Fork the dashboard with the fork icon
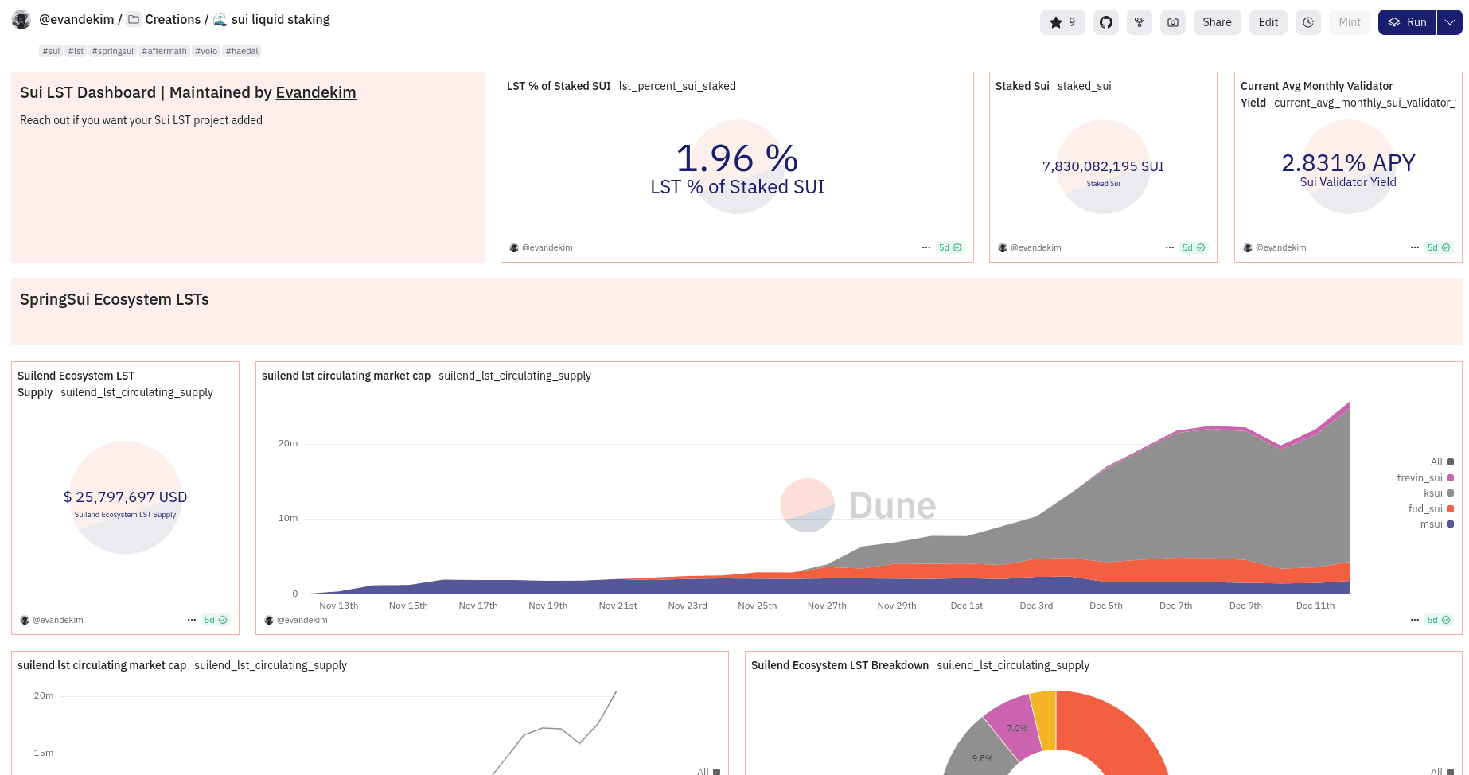The width and height of the screenshot is (1469, 775). 1140,22
